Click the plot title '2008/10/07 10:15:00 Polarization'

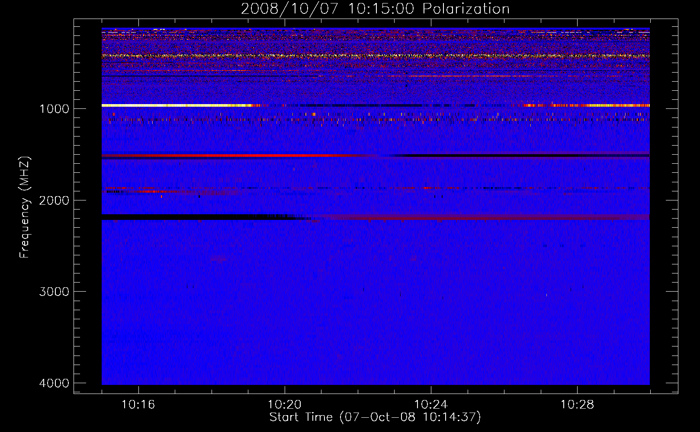click(x=375, y=9)
